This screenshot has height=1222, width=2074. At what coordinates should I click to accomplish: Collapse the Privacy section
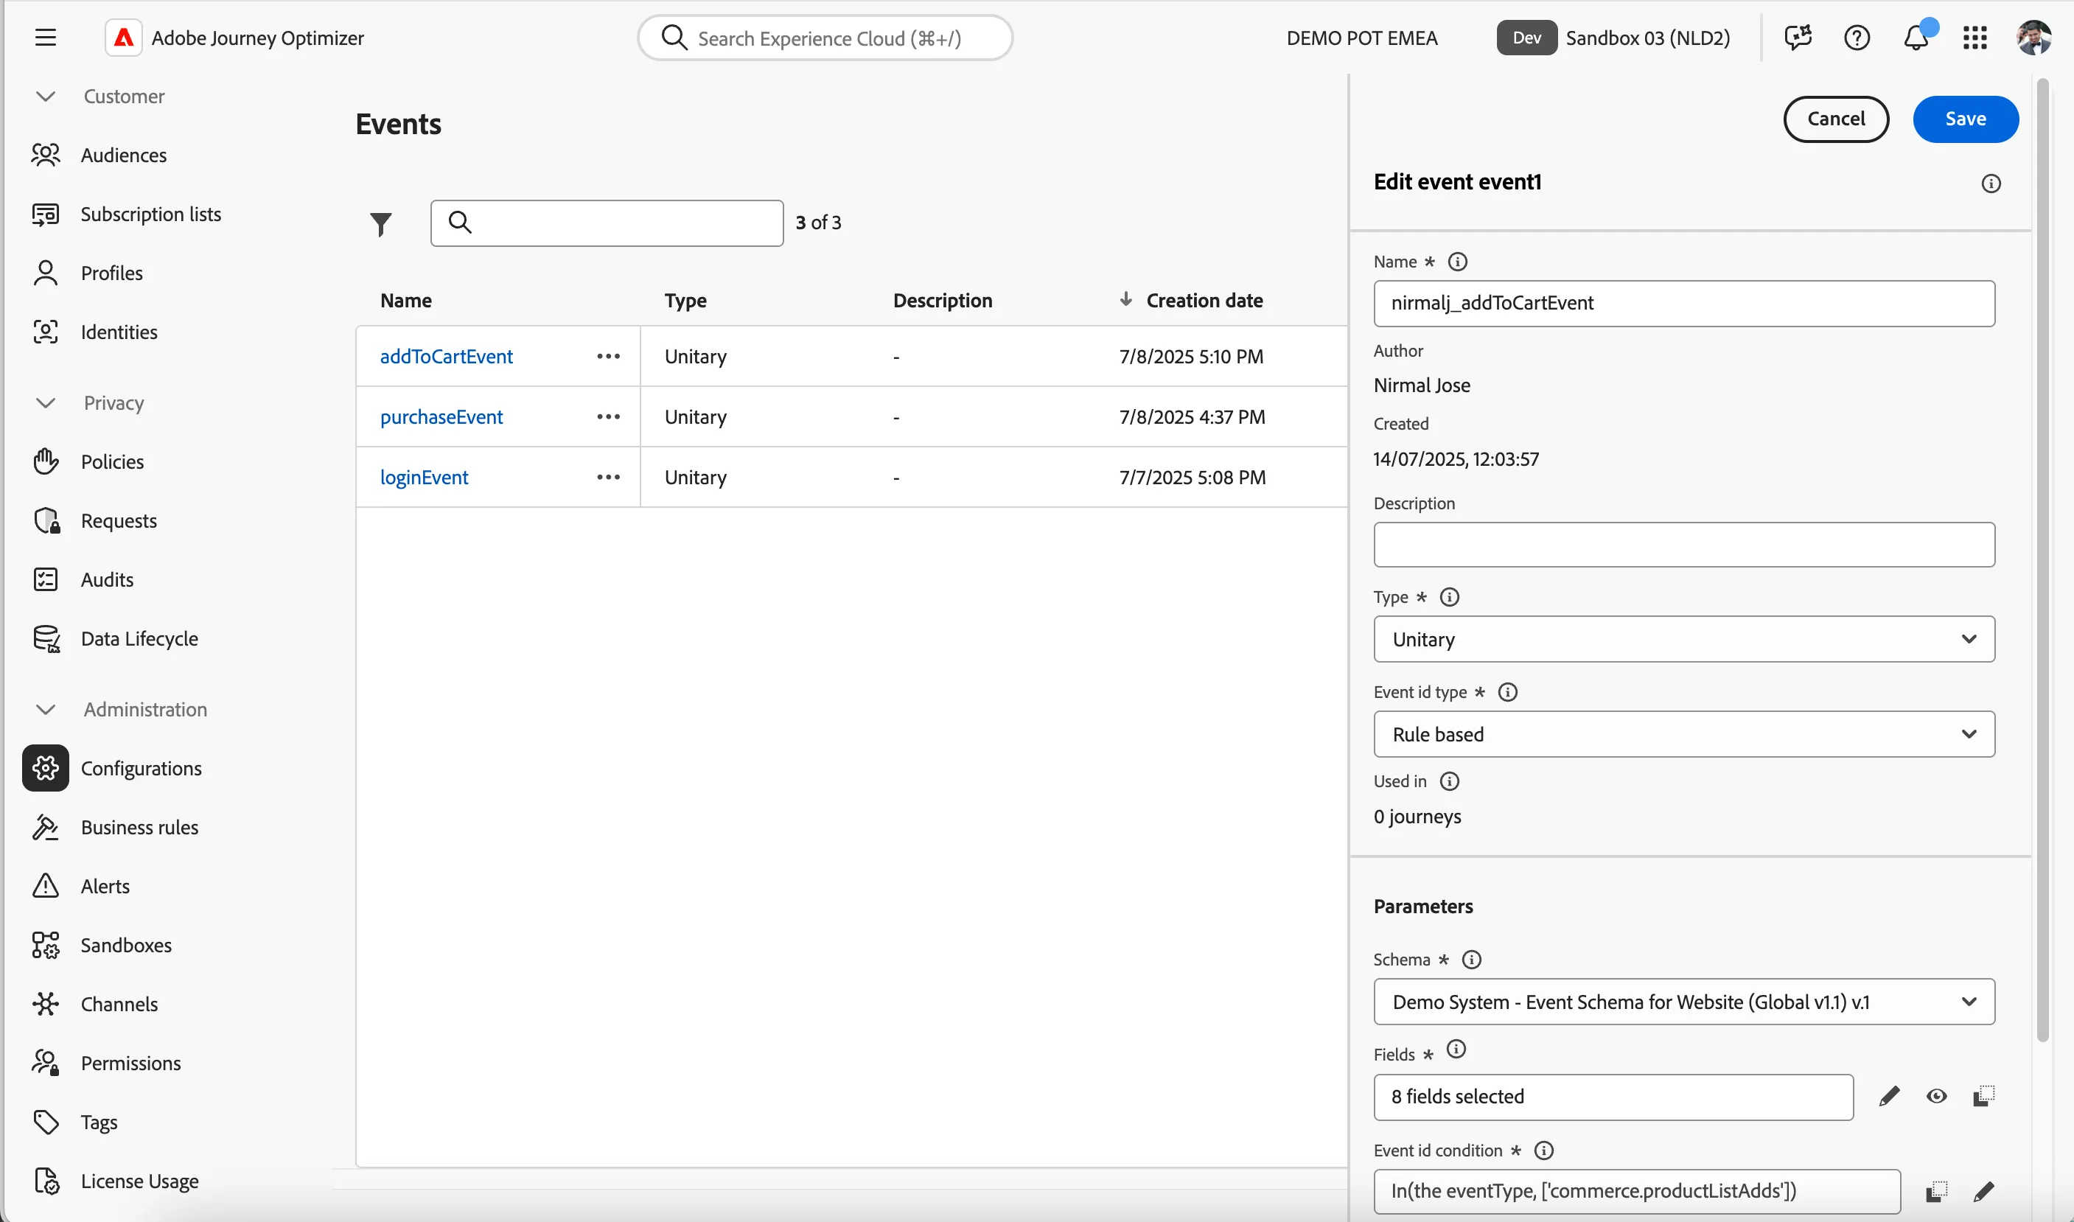tap(46, 402)
